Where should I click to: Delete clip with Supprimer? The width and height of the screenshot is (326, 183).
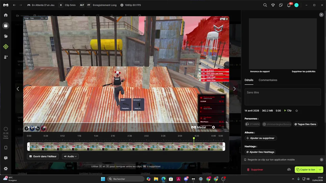click(x=255, y=170)
